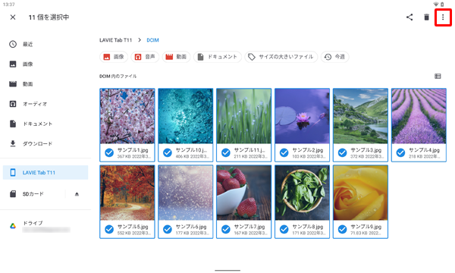Viewport: 455px width, 273px height.
Task: Switch to list view layout icon
Action: click(x=438, y=77)
